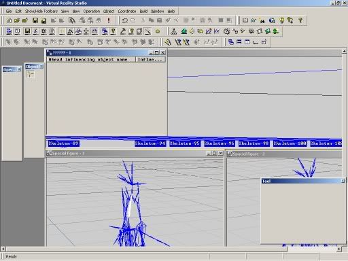This screenshot has height=261, width=348.
Task: Click the open book icon in top toolbar
Action: 245,20
